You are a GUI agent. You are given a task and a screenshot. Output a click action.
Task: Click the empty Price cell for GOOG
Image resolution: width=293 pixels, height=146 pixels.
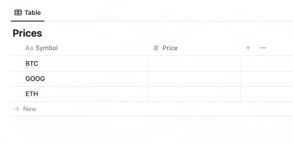click(194, 79)
